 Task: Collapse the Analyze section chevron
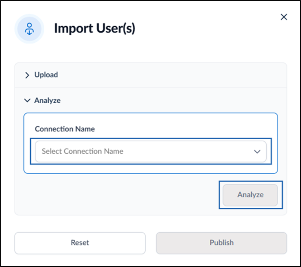[x=27, y=100]
